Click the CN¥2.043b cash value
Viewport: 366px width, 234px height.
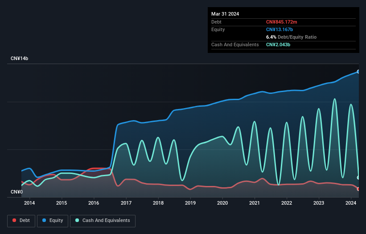tap(278, 44)
